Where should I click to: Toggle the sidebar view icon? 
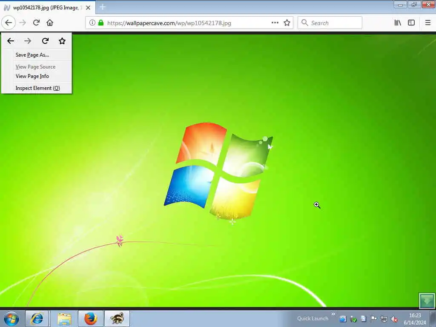(411, 23)
